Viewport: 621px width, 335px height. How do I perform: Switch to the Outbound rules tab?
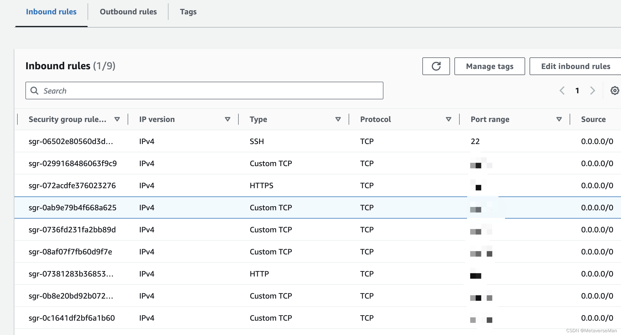pyautogui.click(x=128, y=12)
